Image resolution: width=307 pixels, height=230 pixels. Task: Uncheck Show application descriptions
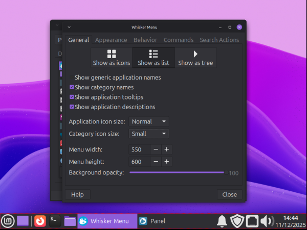click(x=113, y=107)
